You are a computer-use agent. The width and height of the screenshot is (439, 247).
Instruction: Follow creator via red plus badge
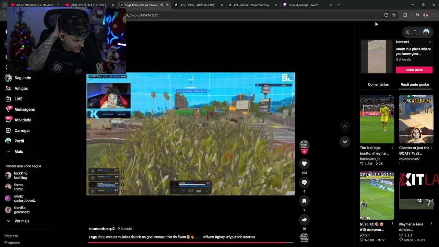(304, 151)
